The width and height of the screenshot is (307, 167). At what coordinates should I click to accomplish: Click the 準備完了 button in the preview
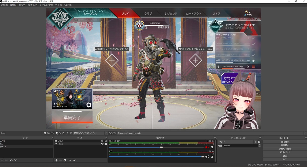pyautogui.click(x=72, y=118)
